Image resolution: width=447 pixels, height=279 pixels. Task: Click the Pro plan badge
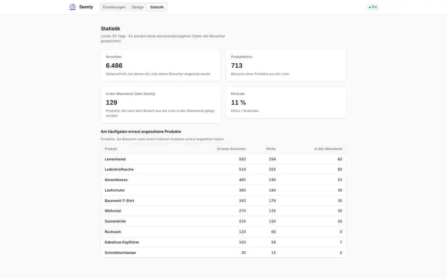click(373, 7)
